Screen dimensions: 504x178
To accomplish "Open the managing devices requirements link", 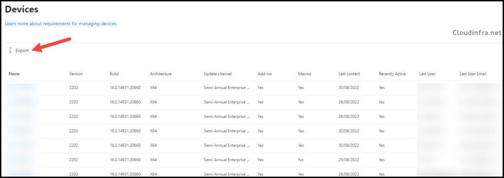I will tap(61, 24).
